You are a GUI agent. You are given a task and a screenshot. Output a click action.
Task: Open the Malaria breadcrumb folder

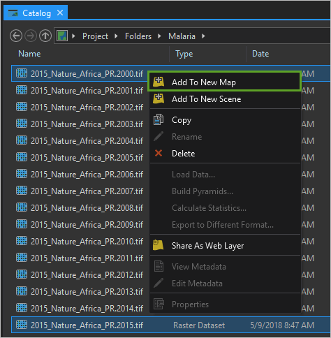pyautogui.click(x=182, y=36)
